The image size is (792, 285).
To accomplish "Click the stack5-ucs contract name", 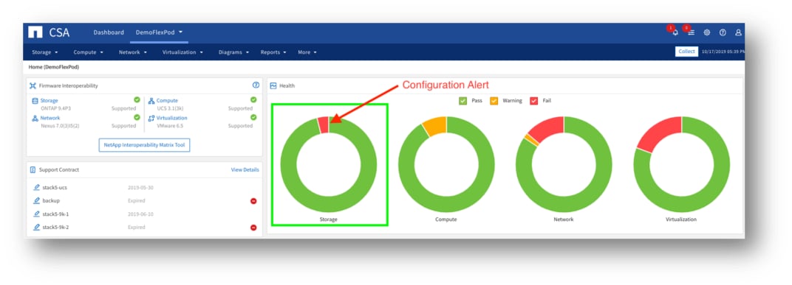I will (x=55, y=187).
